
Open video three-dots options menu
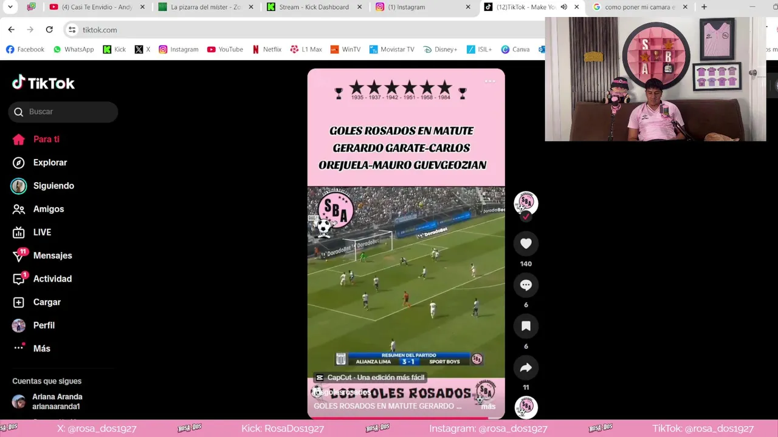pyautogui.click(x=490, y=81)
